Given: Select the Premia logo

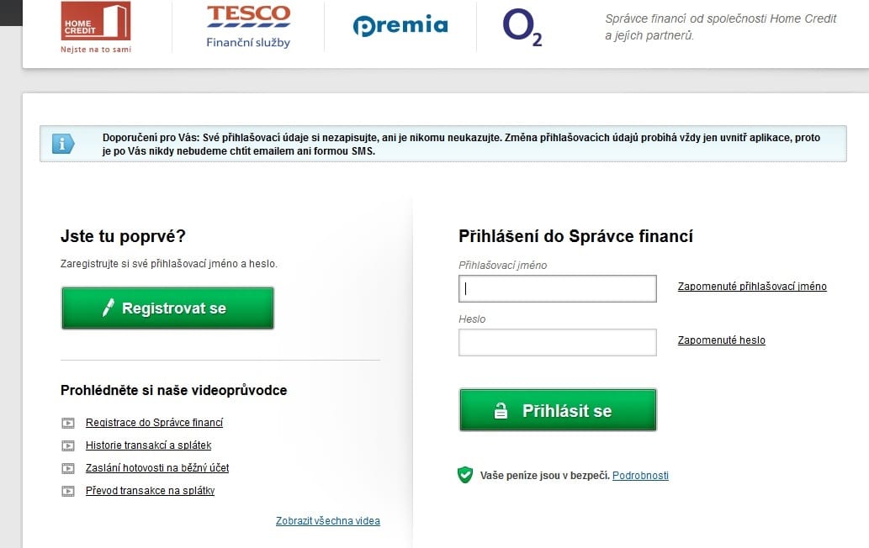Looking at the screenshot, I should tap(400, 25).
